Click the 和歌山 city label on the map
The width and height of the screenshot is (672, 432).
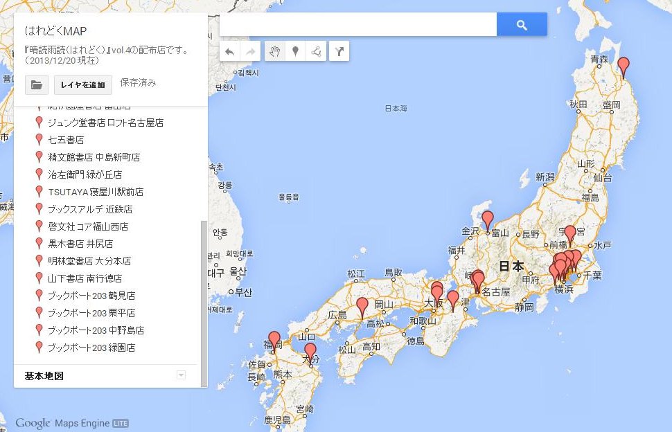pos(423,321)
